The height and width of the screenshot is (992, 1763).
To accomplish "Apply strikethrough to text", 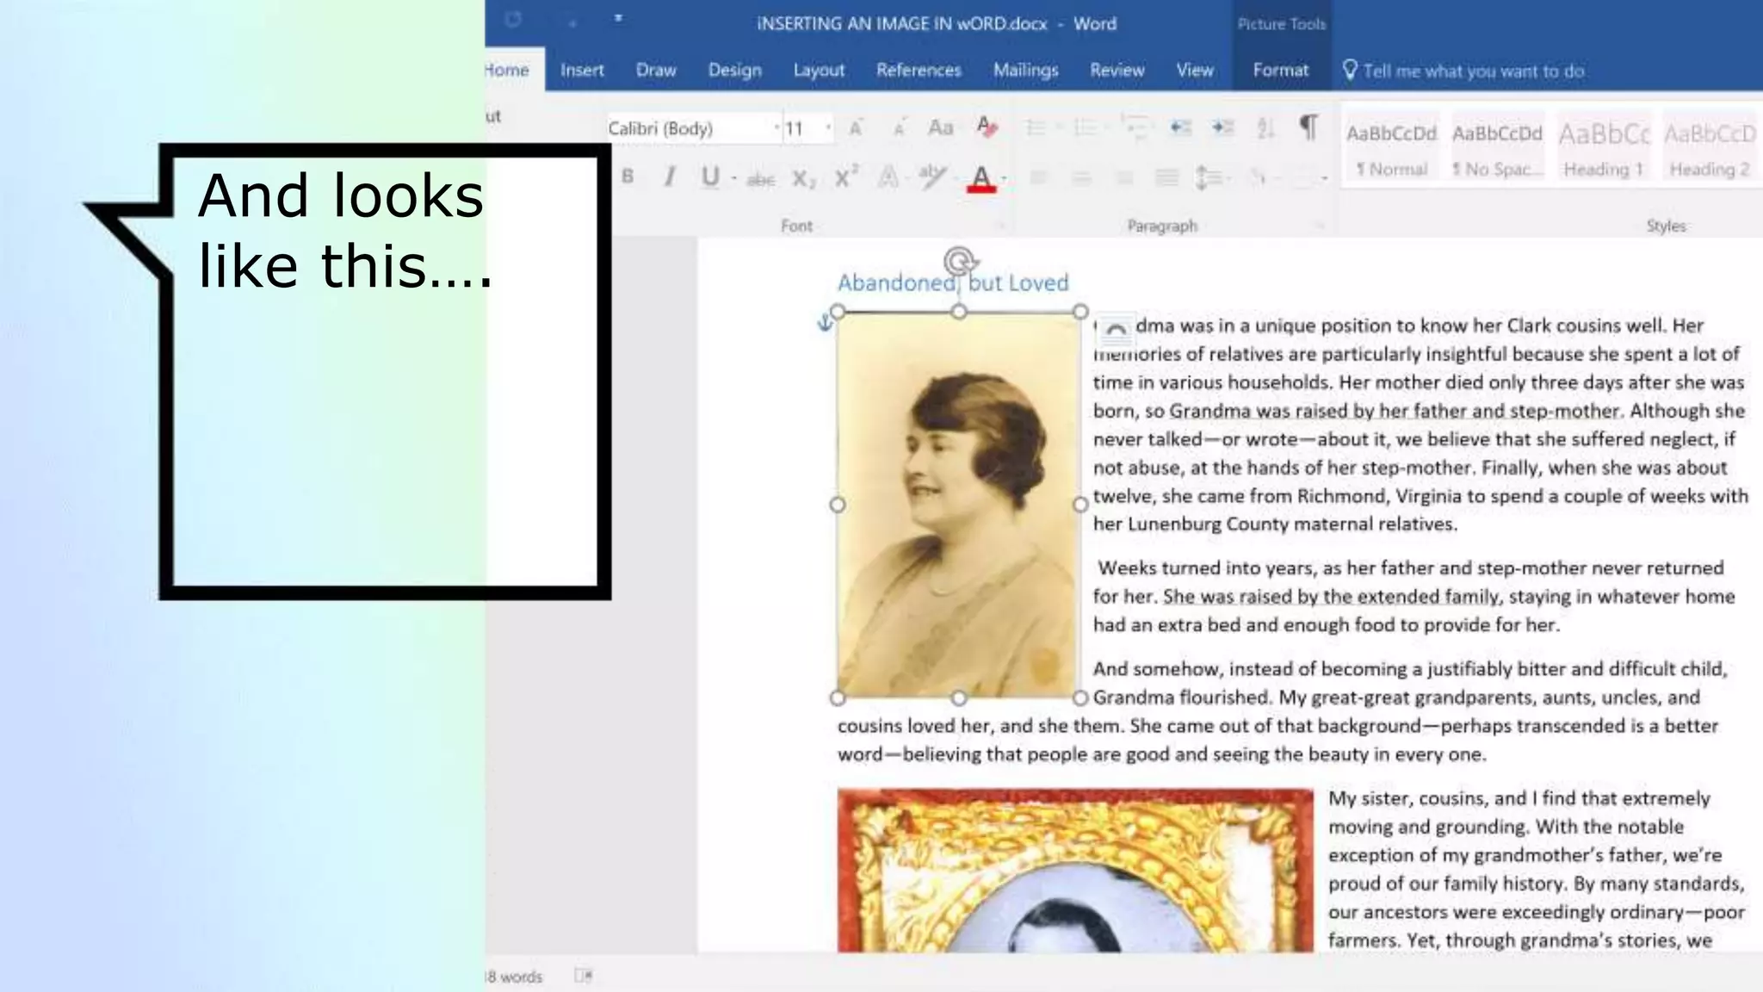I will pyautogui.click(x=760, y=179).
